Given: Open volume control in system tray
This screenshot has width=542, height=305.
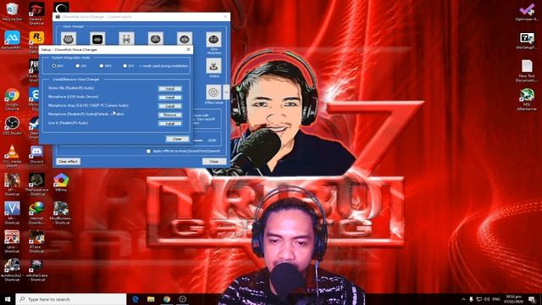Looking at the screenshot, I should pyautogui.click(x=487, y=299).
